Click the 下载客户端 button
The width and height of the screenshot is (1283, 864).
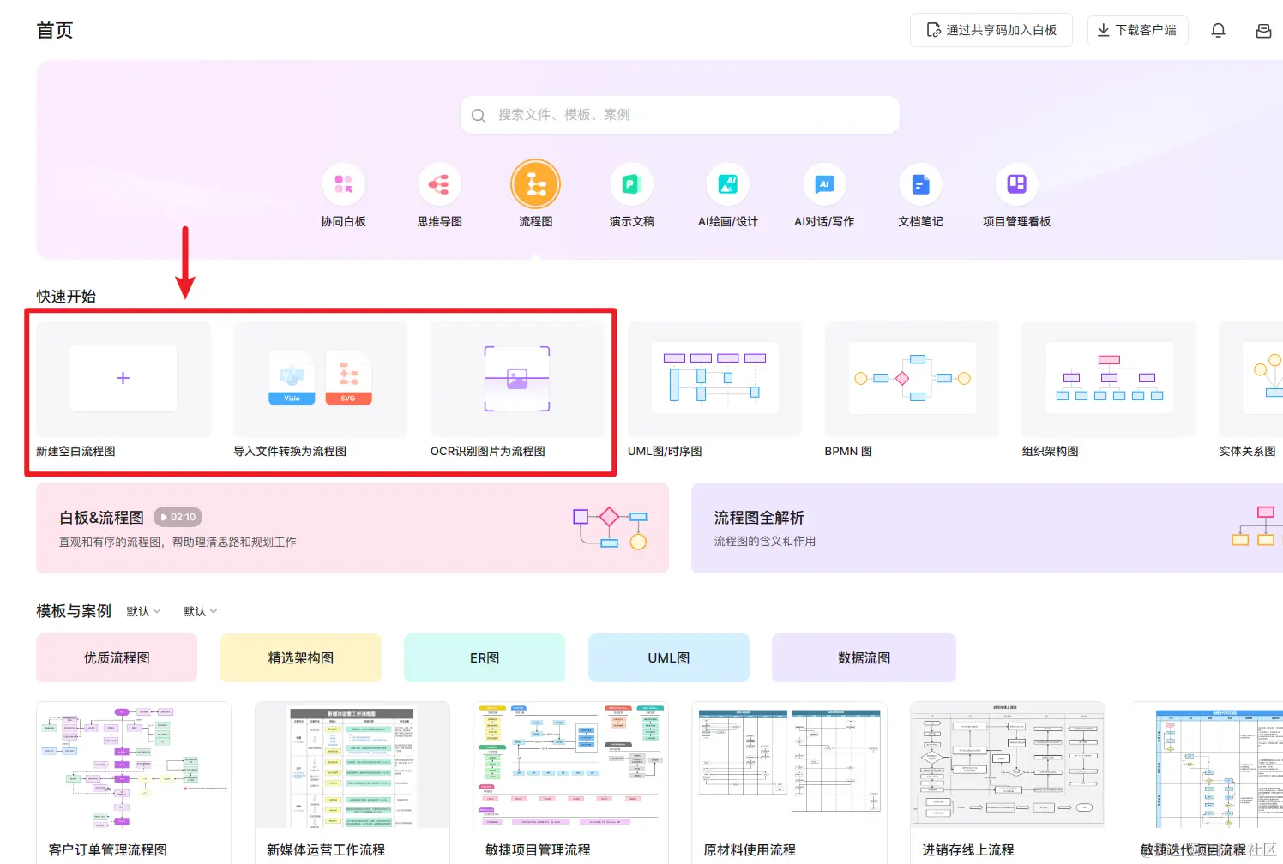[x=1137, y=29]
